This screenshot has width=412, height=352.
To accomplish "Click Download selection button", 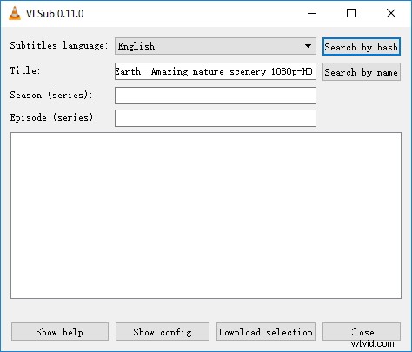I will click(x=266, y=332).
